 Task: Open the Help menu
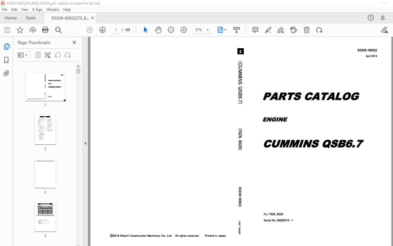tap(67, 10)
